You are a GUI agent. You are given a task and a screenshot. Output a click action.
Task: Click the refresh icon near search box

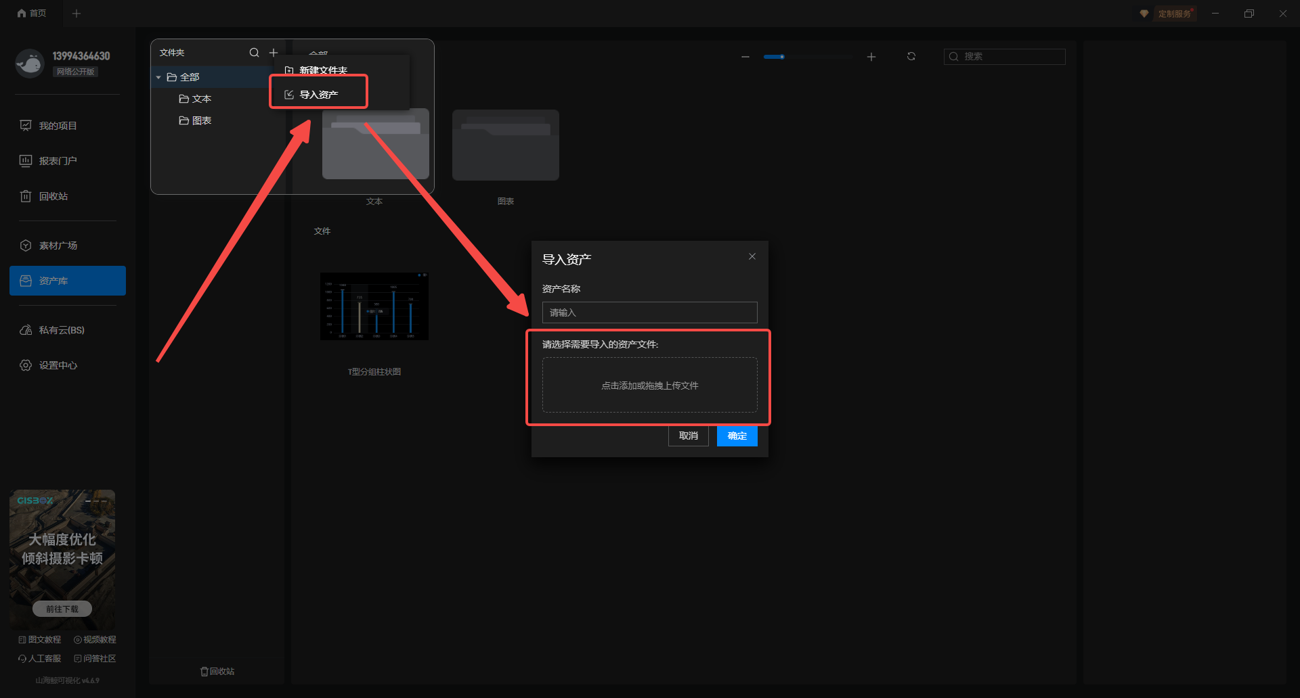point(911,57)
